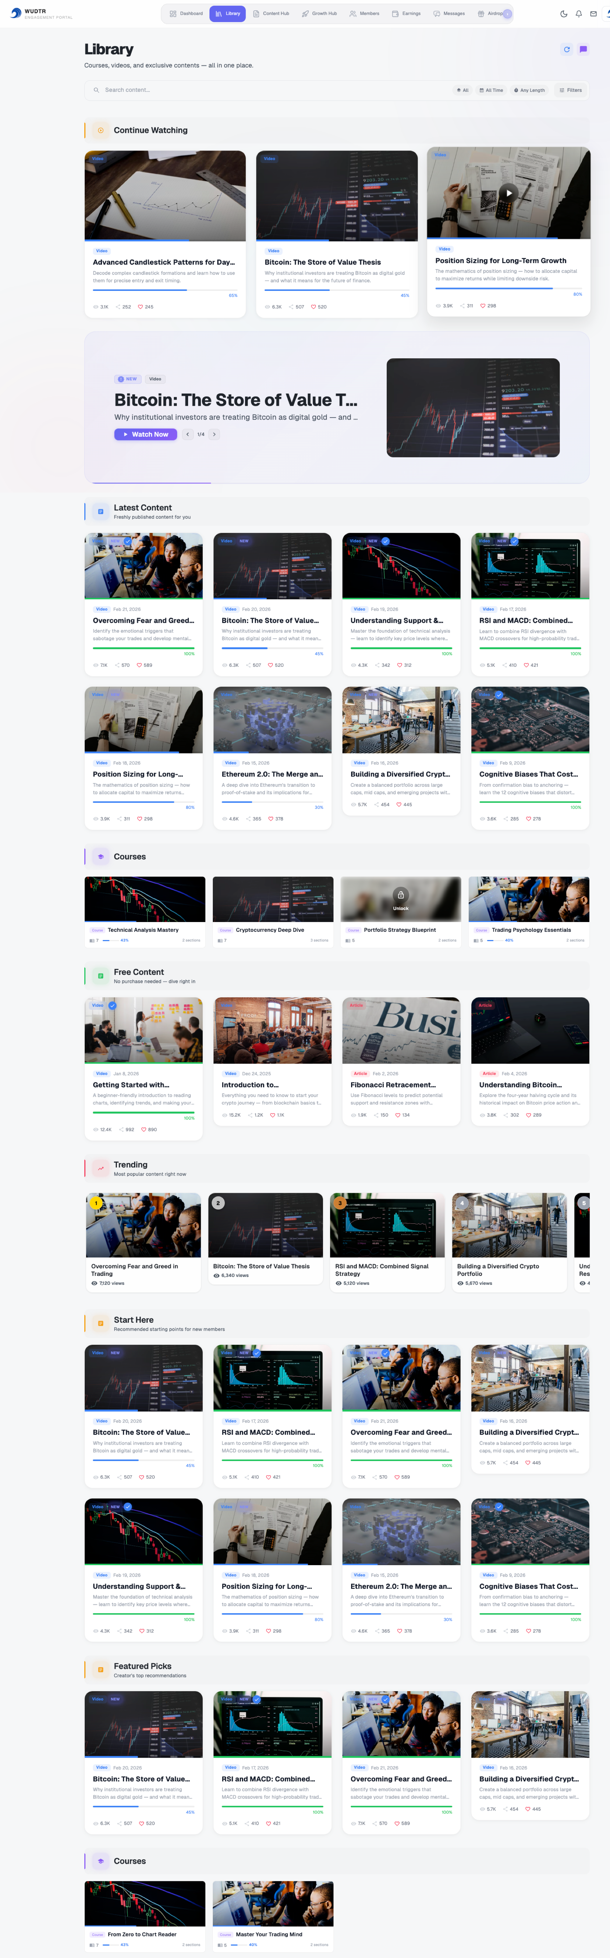Open Introduction to crypto video thumbnail
The image size is (610, 1958).
(x=273, y=1031)
